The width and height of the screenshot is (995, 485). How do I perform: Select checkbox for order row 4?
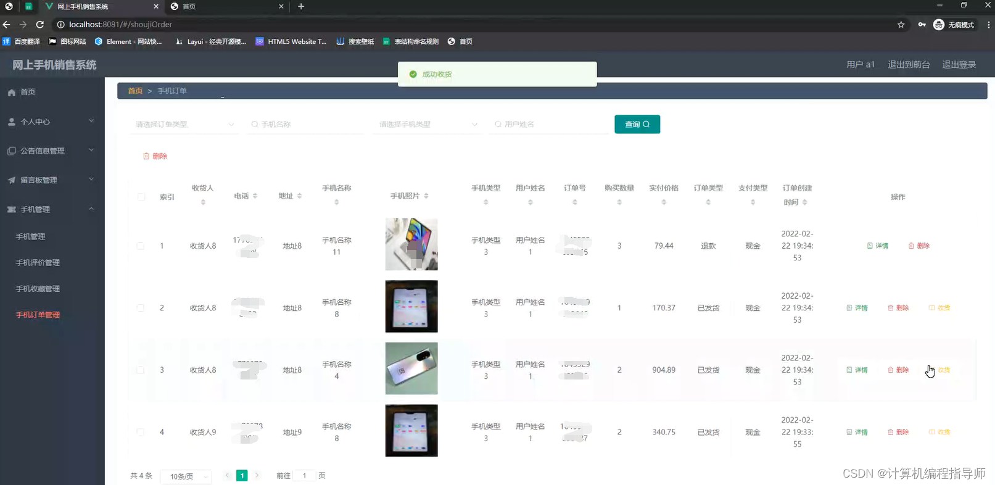coord(141,432)
